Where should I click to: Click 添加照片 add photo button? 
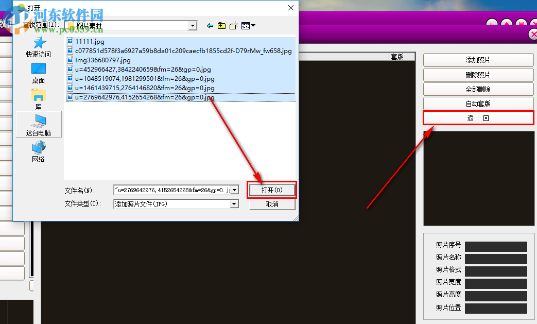(478, 60)
